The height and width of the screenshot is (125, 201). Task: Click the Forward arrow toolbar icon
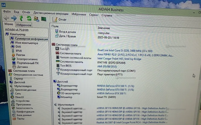tap(14, 18)
